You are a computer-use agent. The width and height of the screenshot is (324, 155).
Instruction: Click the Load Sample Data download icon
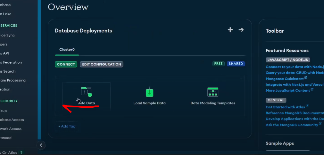pos(150,92)
